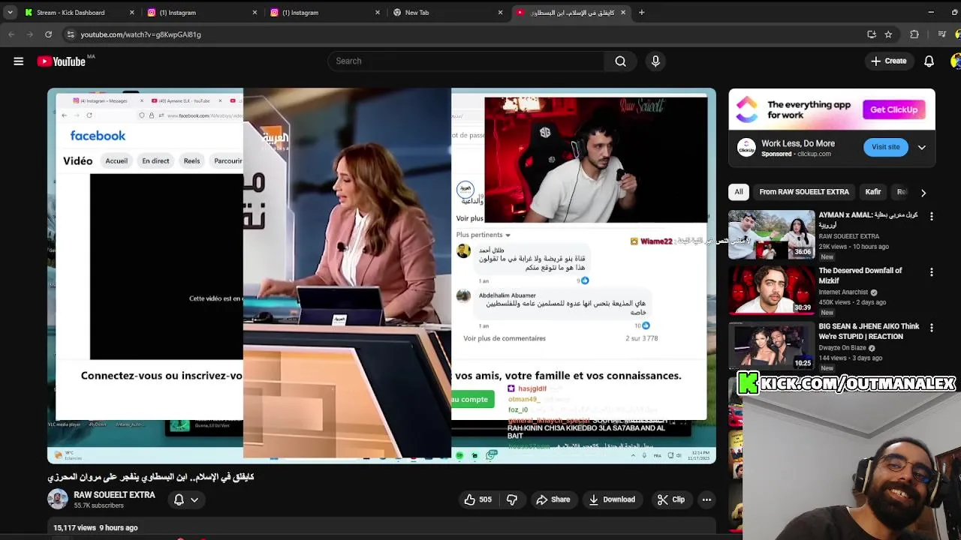Close the second Instagram tab
Screen dimensions: 961x540
click(378, 13)
